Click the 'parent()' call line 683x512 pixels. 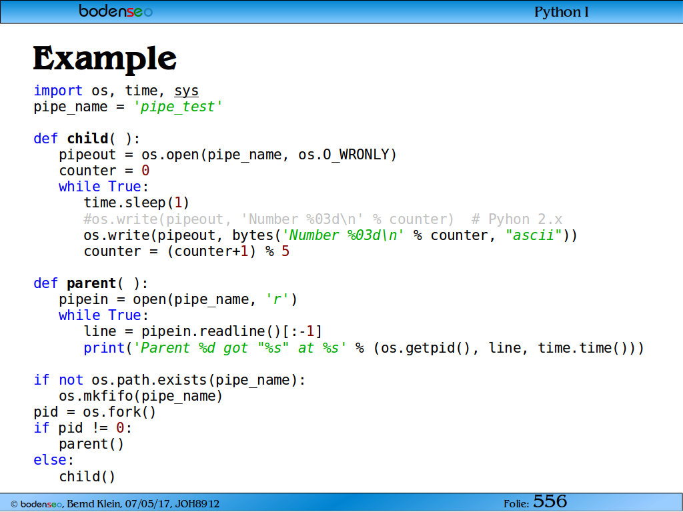click(91, 445)
